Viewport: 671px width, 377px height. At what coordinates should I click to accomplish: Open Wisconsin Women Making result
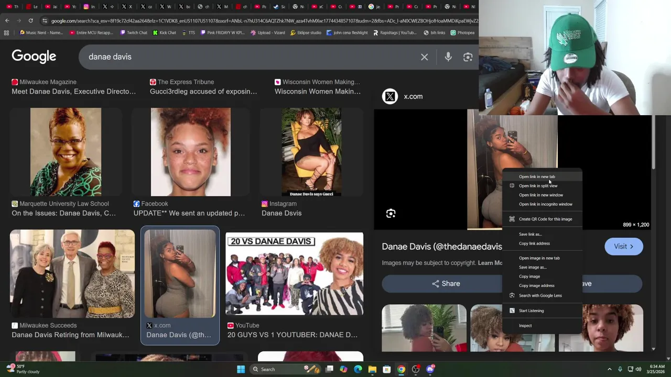[318, 87]
